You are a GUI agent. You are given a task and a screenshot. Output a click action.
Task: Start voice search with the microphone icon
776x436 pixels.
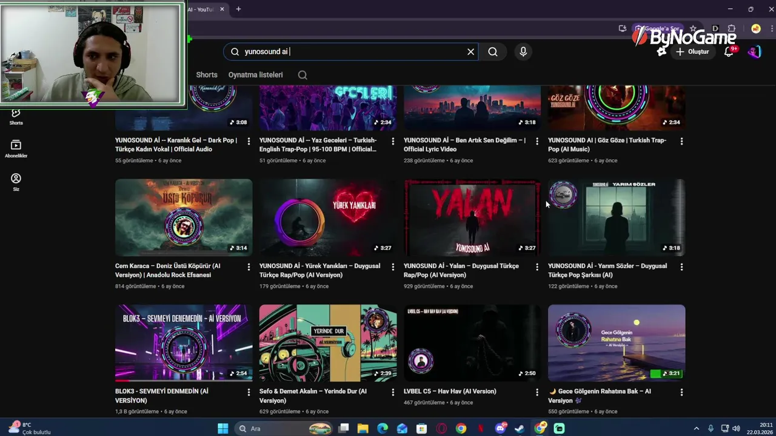(x=523, y=51)
